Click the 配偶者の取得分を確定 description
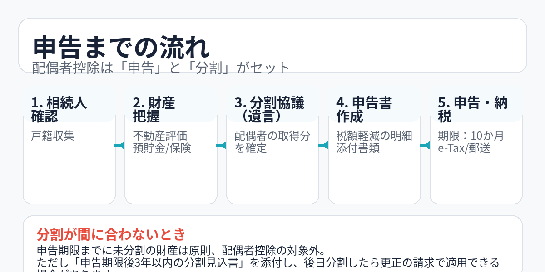 (272, 142)
